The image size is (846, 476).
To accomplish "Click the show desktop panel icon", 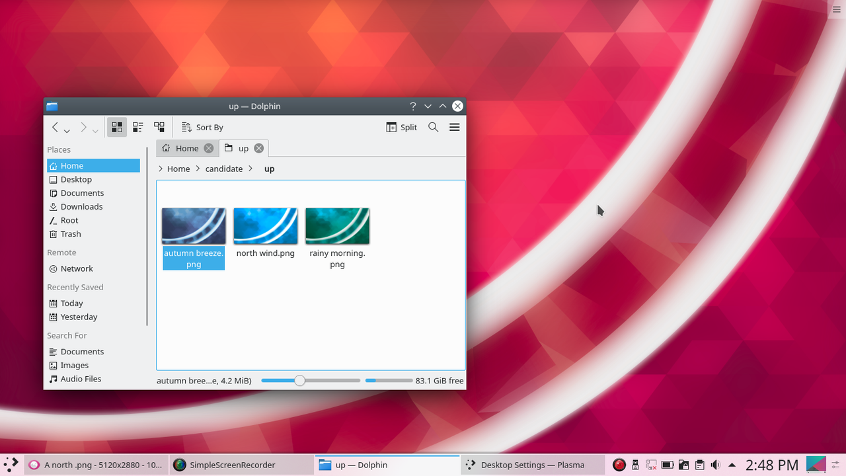I will [816, 465].
